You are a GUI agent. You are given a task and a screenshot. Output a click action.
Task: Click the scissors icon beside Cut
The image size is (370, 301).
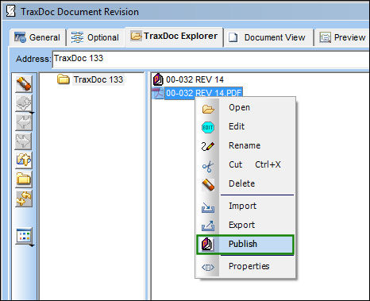pos(208,166)
